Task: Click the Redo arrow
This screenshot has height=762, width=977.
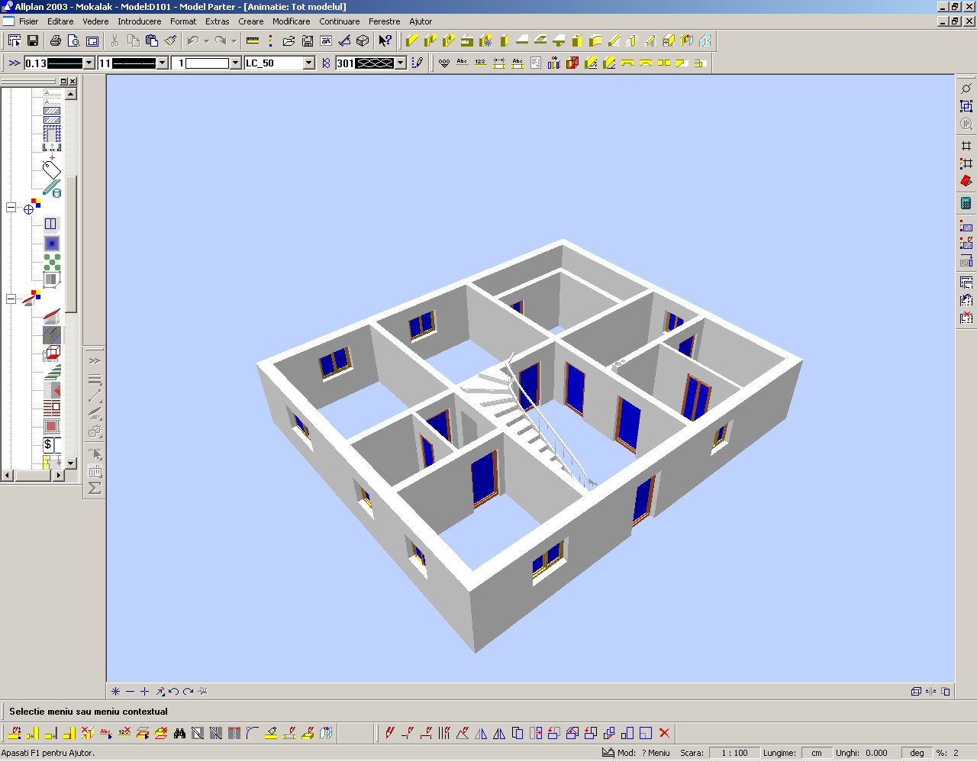Action: coord(221,40)
